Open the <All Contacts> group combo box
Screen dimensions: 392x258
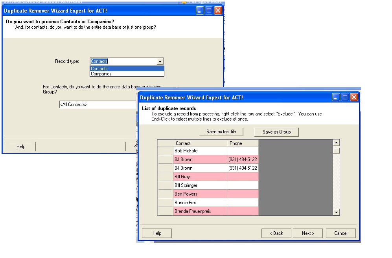tap(98, 104)
